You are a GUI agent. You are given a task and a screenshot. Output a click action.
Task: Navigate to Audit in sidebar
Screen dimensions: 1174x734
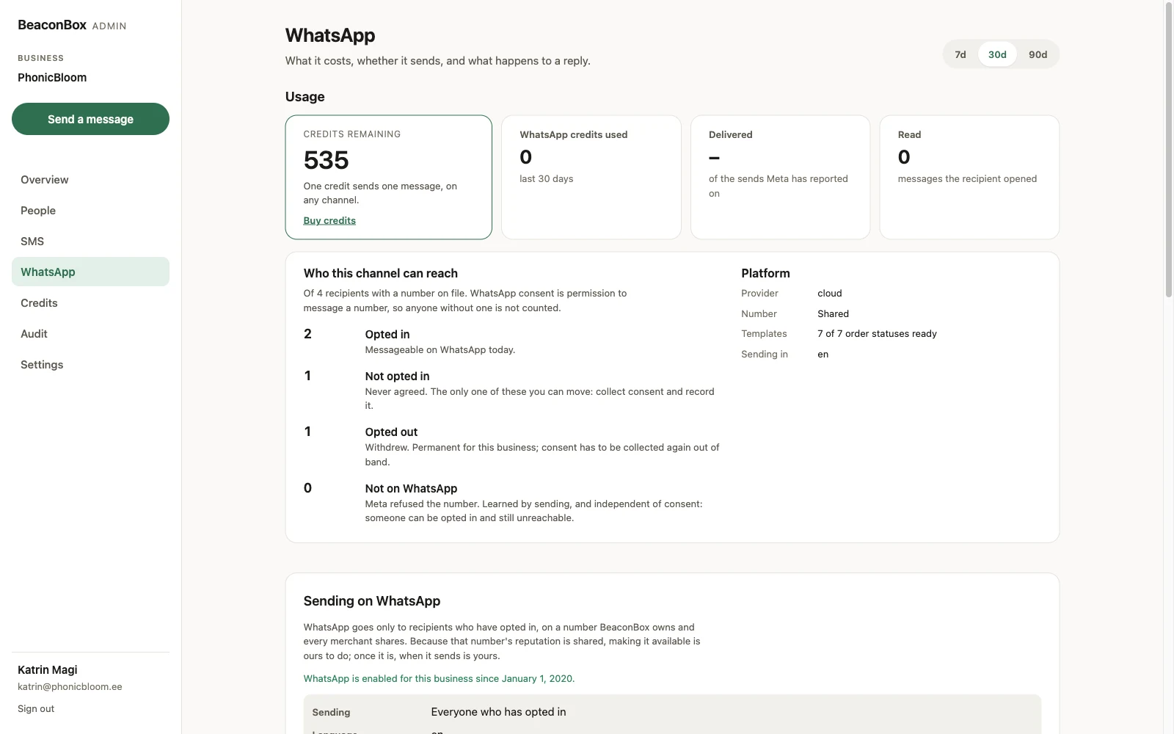coord(90,334)
